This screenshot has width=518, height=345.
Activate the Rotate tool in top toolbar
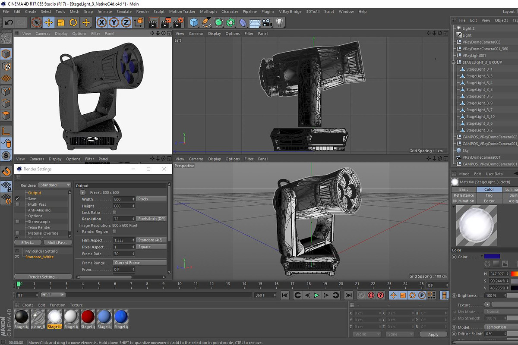coord(73,22)
